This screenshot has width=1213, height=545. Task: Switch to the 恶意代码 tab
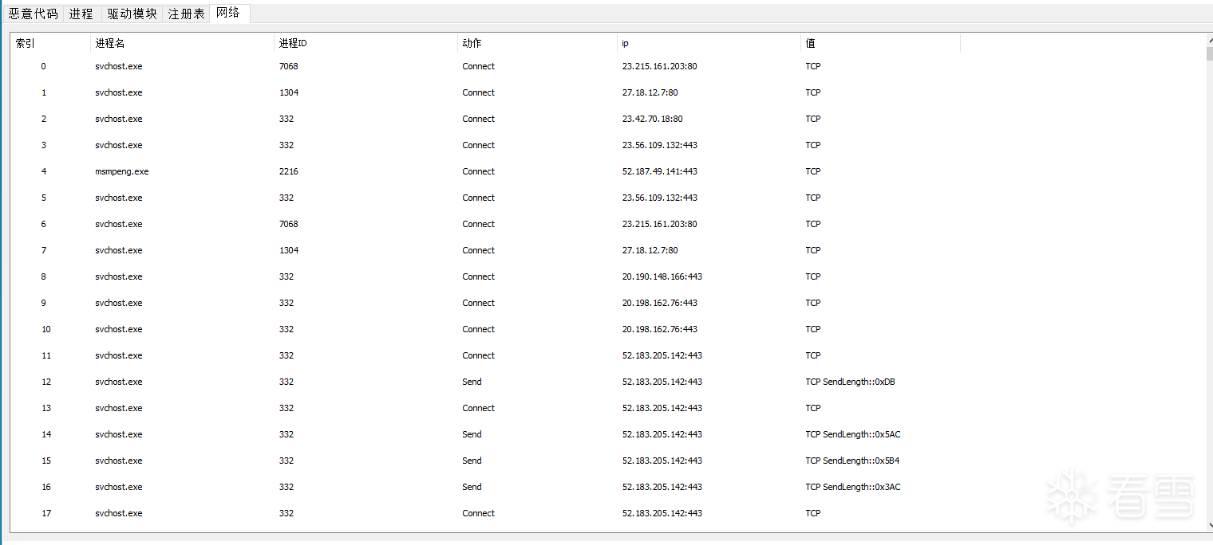pos(33,14)
